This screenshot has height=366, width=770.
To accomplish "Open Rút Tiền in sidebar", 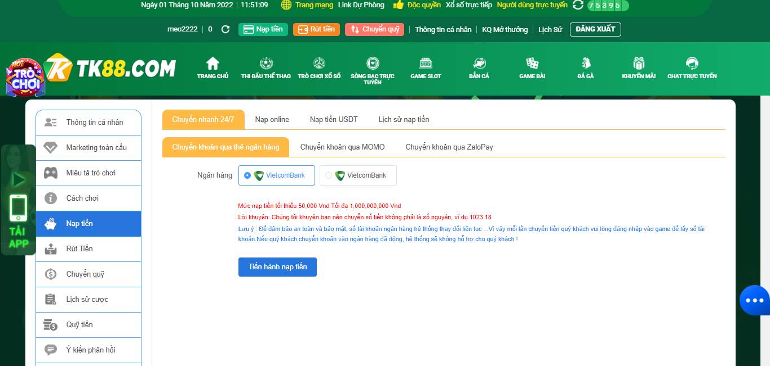I will coord(88,248).
